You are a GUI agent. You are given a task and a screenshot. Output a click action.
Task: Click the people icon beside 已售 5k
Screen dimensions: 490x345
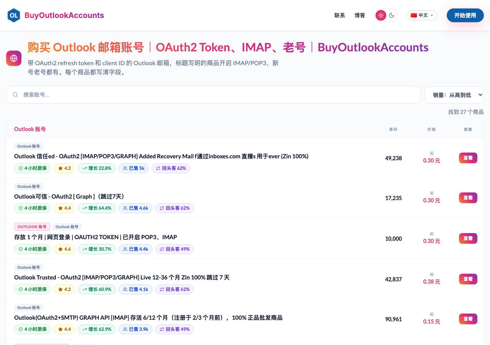pyautogui.click(x=125, y=168)
